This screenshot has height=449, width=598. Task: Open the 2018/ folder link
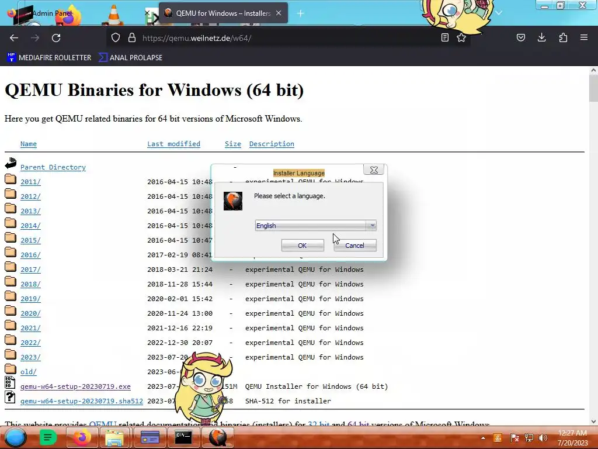30,284
